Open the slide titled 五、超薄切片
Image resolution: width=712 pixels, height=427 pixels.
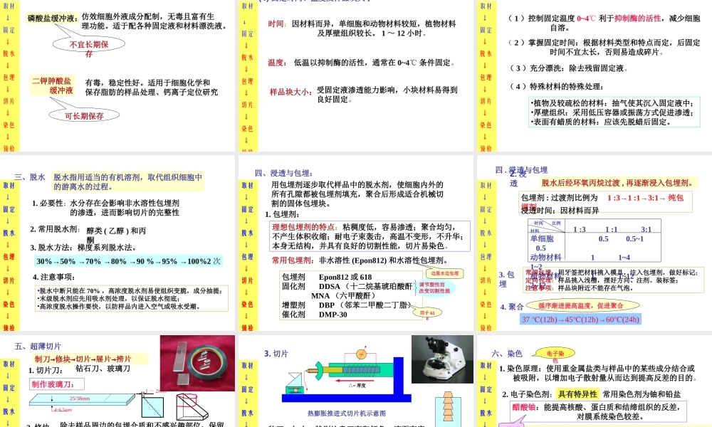click(117, 381)
